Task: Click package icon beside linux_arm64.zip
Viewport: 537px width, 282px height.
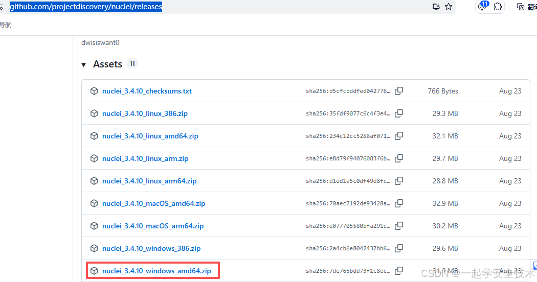Action: click(x=94, y=181)
